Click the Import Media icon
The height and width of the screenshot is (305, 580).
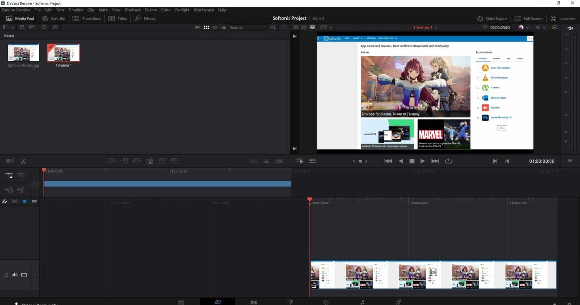tap(22, 27)
